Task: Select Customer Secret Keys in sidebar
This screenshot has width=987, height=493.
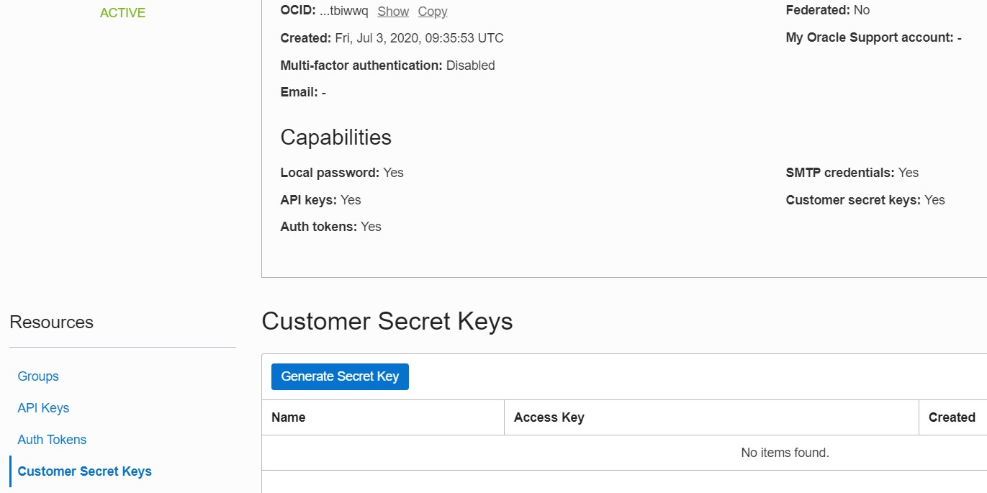Action: [84, 471]
